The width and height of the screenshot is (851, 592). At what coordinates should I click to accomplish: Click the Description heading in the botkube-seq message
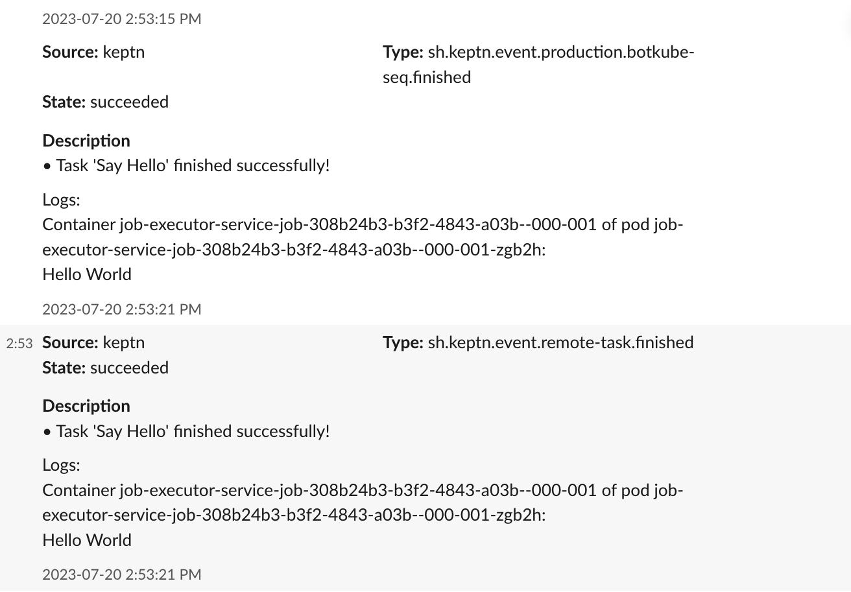86,141
